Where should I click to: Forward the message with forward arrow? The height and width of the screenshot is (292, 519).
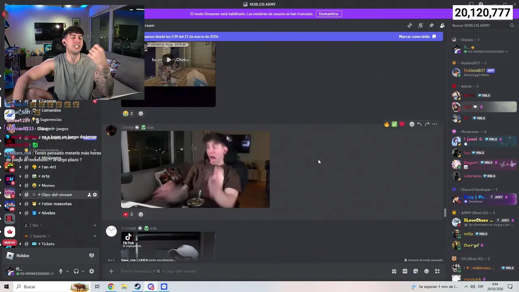pyautogui.click(x=427, y=124)
